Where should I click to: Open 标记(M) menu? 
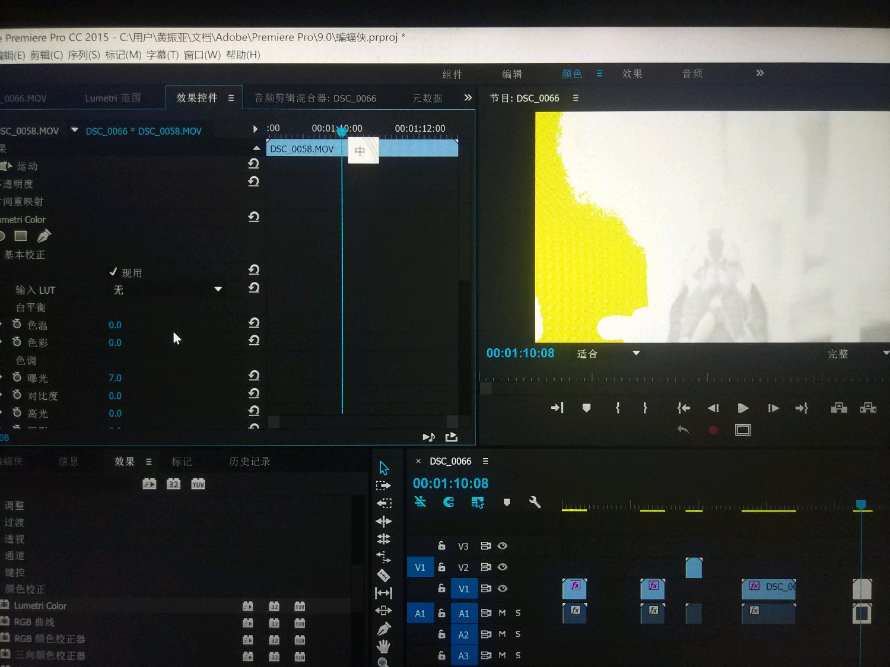click(x=123, y=55)
